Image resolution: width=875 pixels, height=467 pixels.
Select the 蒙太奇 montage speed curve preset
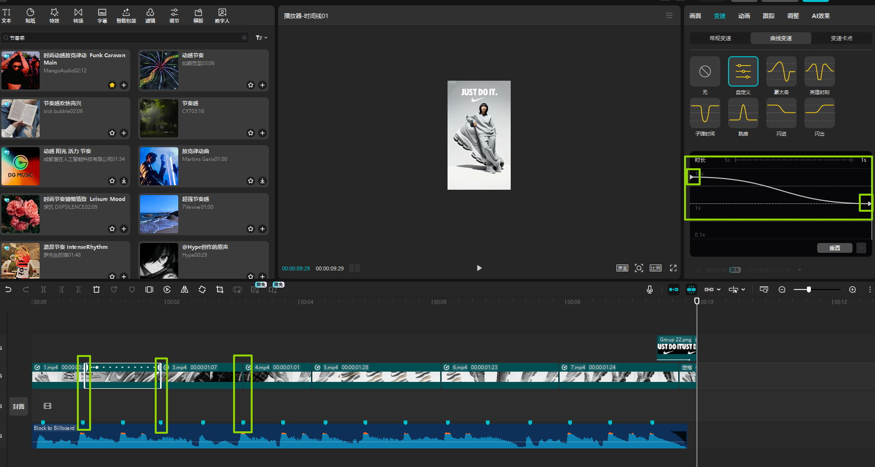(x=781, y=72)
